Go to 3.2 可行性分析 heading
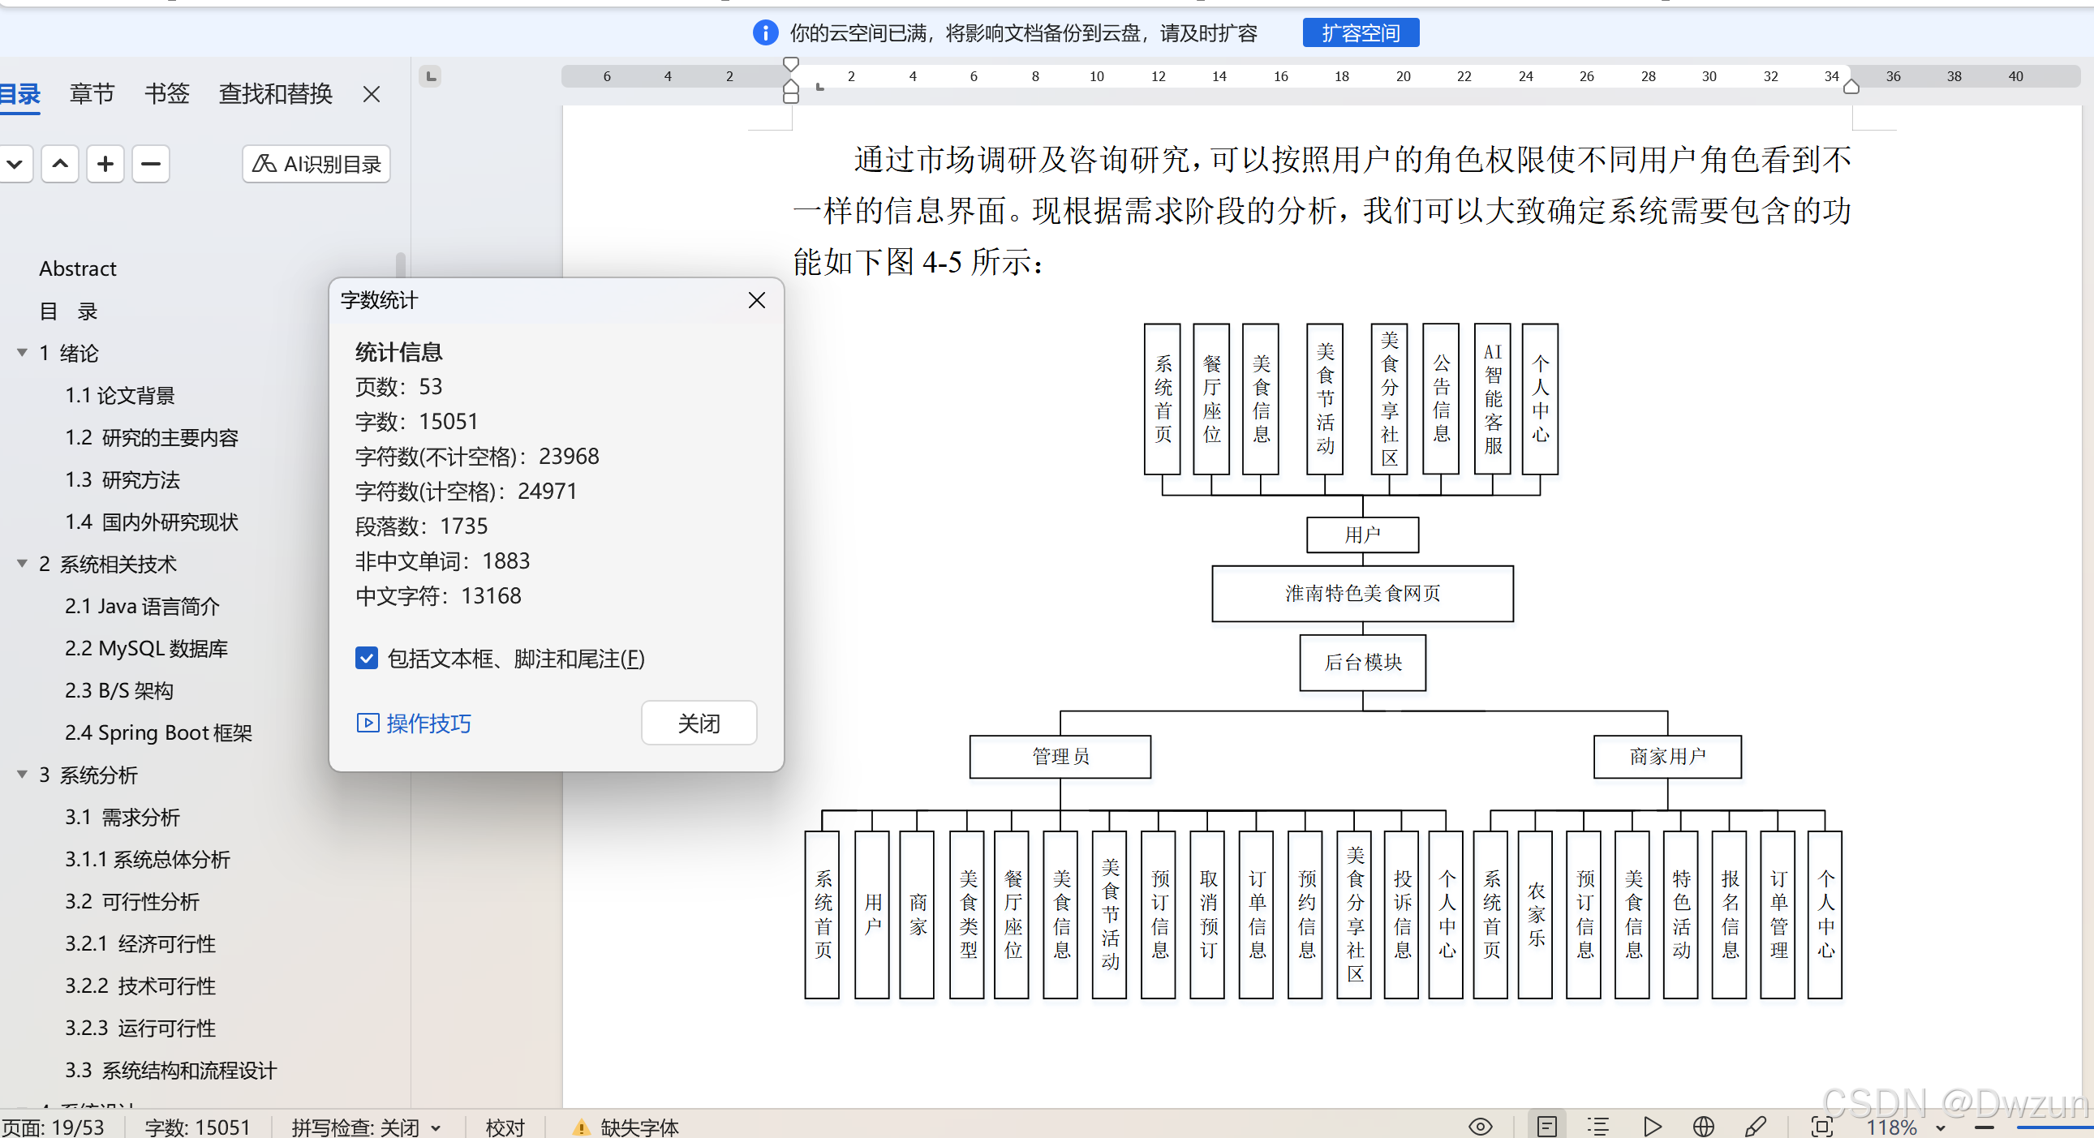 coord(132,902)
